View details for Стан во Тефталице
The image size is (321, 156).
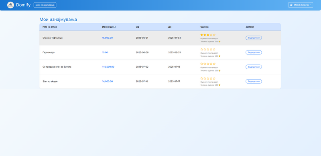coord(254,38)
